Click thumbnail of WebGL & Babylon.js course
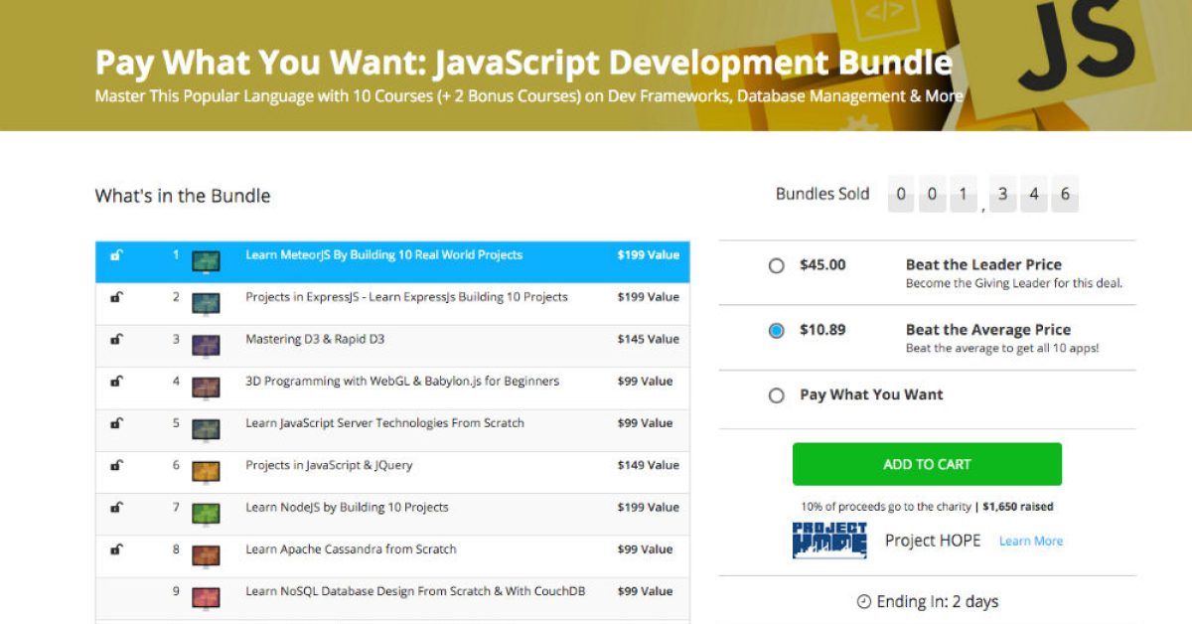Image resolution: width=1192 pixels, height=624 pixels. tap(206, 383)
